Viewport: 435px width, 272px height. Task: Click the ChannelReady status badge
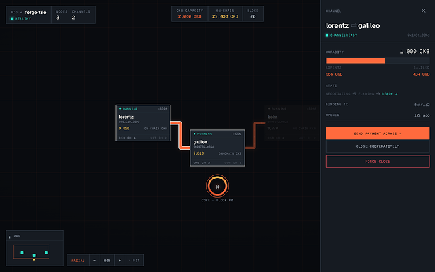point(342,35)
